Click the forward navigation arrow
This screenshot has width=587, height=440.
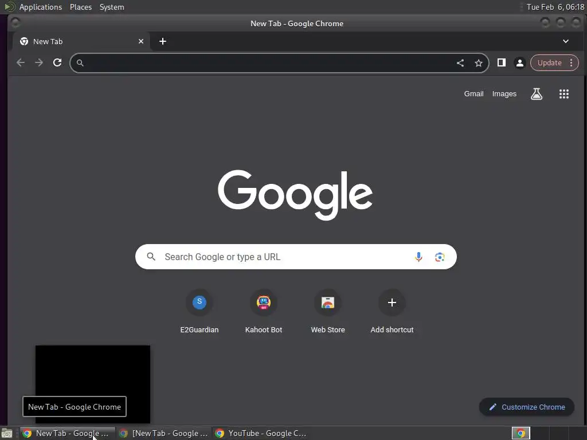pos(39,63)
